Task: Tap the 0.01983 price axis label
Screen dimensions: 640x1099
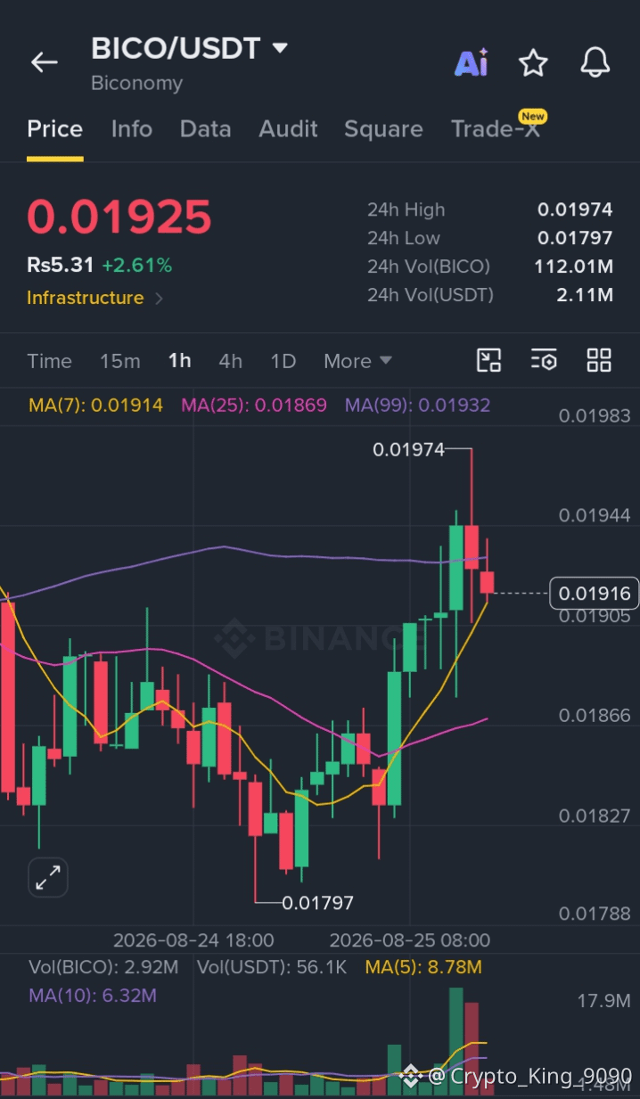Action: pos(595,415)
